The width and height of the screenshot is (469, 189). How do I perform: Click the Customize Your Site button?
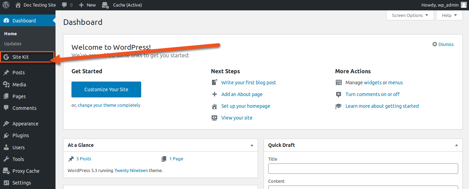(106, 89)
